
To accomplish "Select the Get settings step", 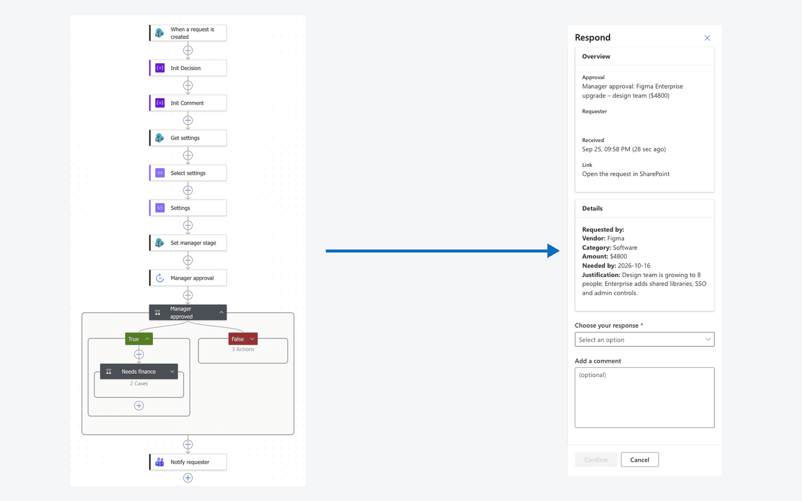I will [x=188, y=138].
